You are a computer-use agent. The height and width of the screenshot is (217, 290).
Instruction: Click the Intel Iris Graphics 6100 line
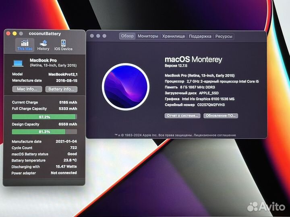199,99
